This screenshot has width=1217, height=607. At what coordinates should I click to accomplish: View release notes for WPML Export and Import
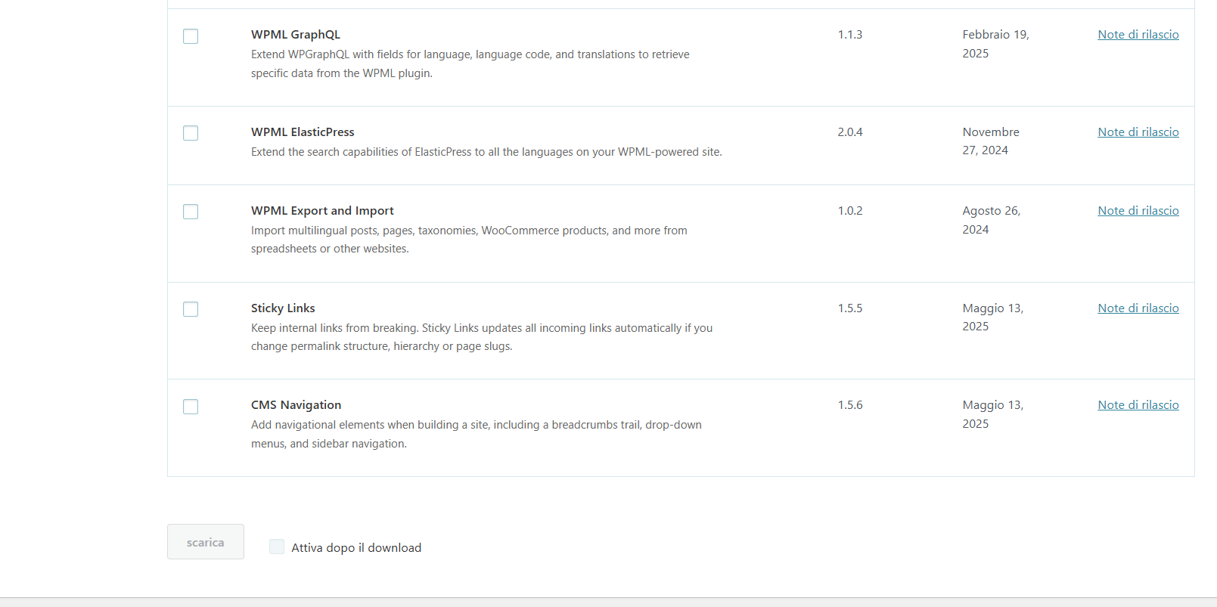1138,211
